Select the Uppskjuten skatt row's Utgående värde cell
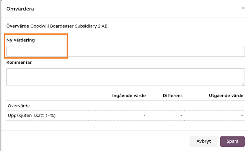This screenshot has height=151, width=248. [242, 116]
